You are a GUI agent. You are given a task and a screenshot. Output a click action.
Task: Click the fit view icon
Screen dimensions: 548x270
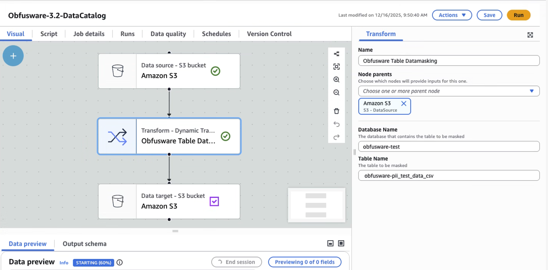coord(336,67)
